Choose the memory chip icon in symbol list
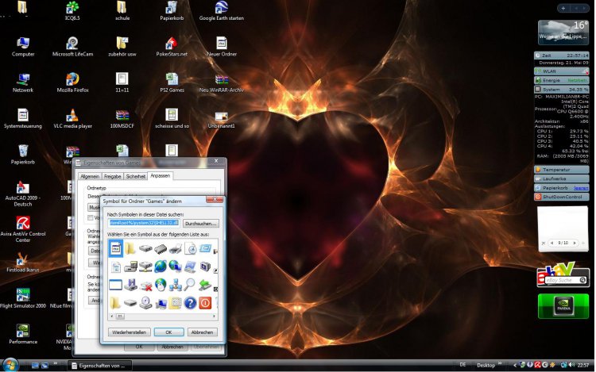 [x=161, y=249]
